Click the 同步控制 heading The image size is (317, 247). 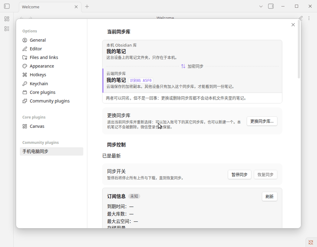(116, 145)
